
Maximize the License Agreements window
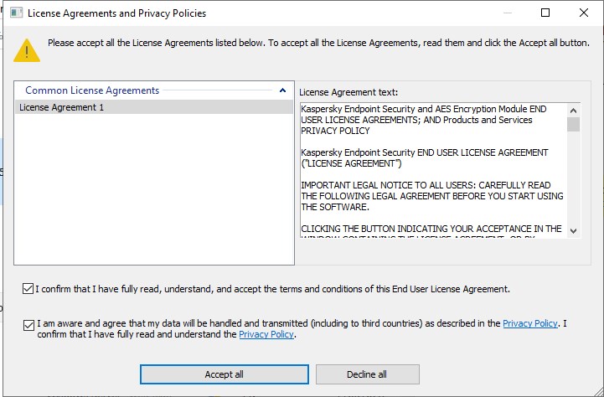click(545, 13)
